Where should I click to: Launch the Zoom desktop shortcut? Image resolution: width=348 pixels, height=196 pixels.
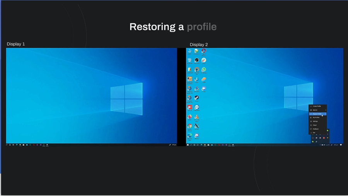(203, 89)
